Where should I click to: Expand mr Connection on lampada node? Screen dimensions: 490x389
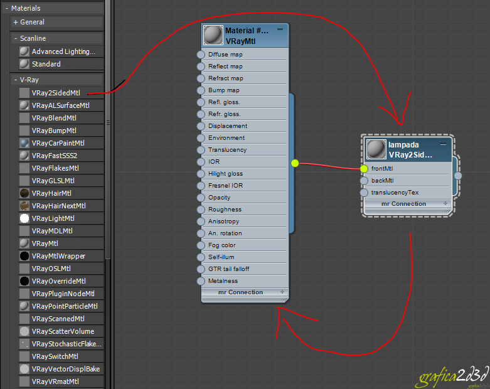tap(445, 203)
